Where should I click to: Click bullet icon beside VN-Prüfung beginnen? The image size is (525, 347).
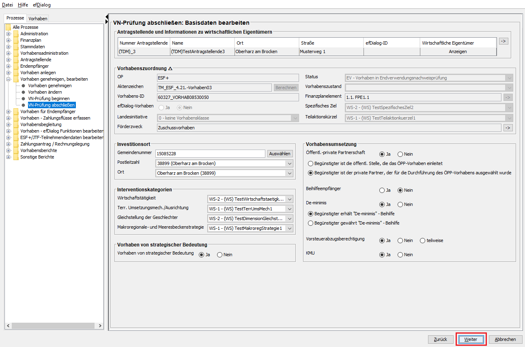pos(24,99)
